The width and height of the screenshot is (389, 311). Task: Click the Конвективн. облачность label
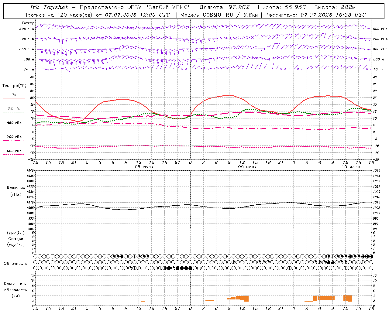16,287
